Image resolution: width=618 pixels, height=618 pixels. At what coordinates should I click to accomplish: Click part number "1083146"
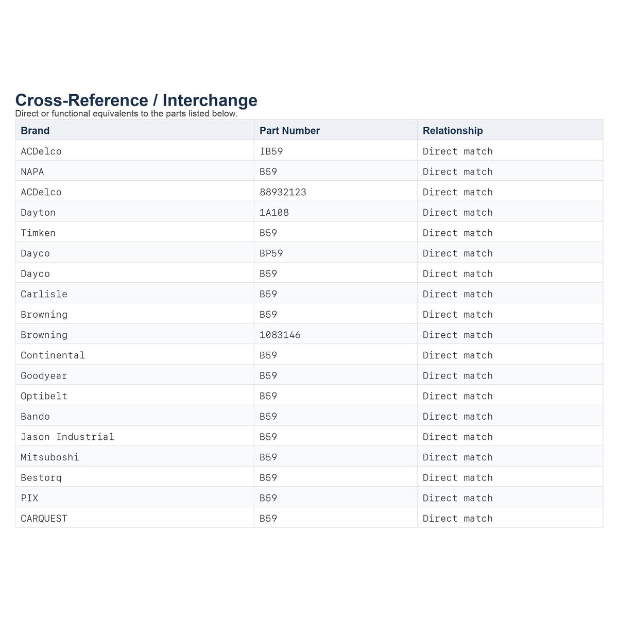click(x=280, y=335)
